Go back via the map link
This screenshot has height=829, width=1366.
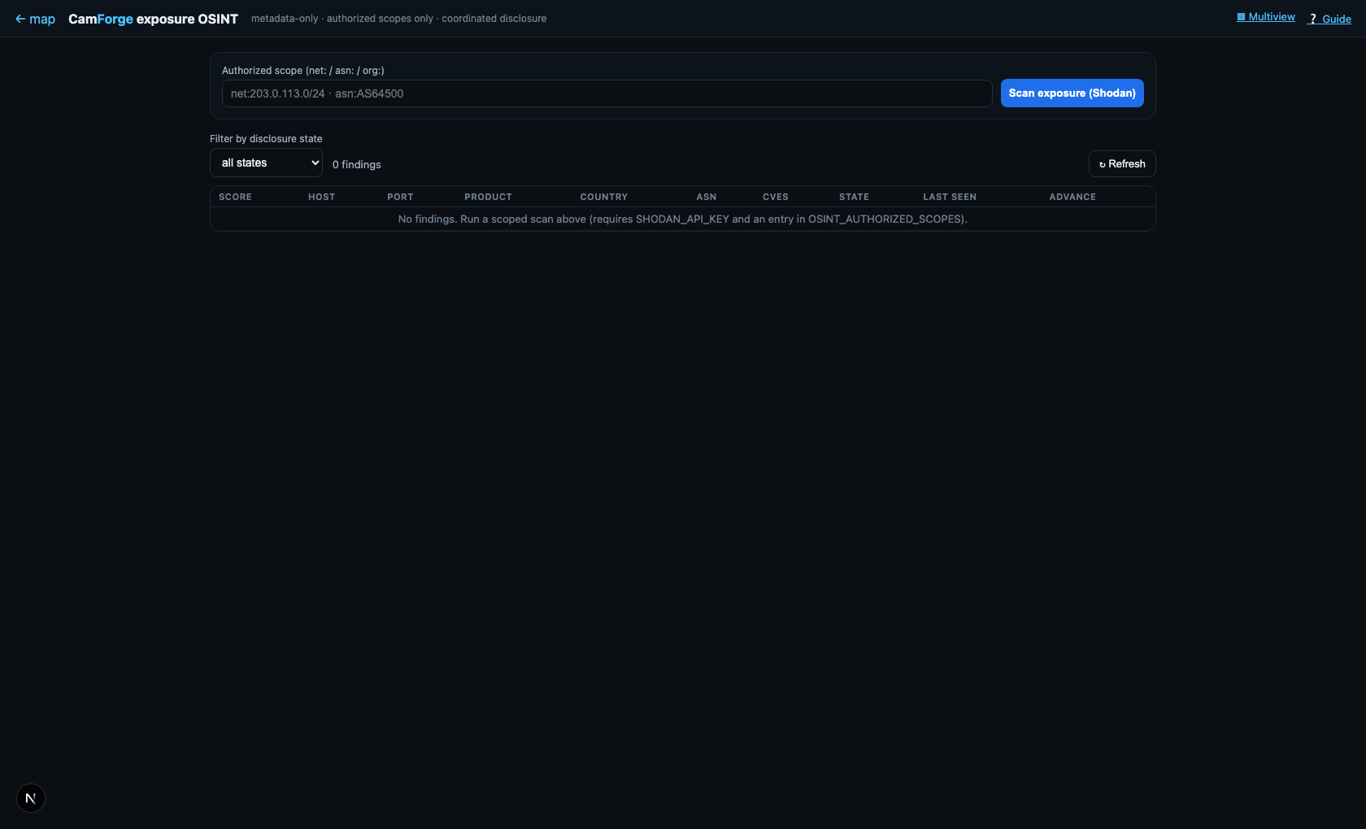[x=35, y=19]
